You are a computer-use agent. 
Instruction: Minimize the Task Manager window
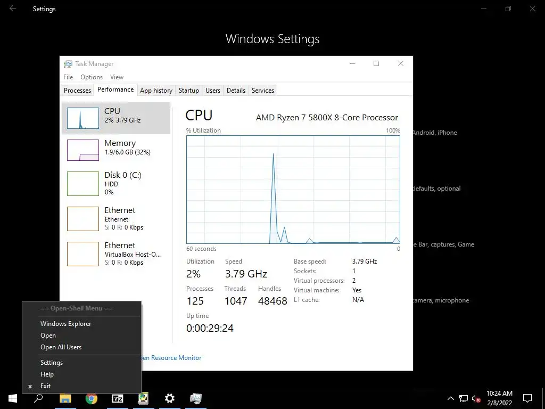click(x=352, y=64)
